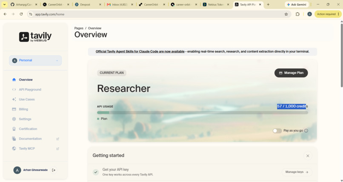Click the Billing card icon
Viewport: 343px width, 182px height.
(x=14, y=109)
